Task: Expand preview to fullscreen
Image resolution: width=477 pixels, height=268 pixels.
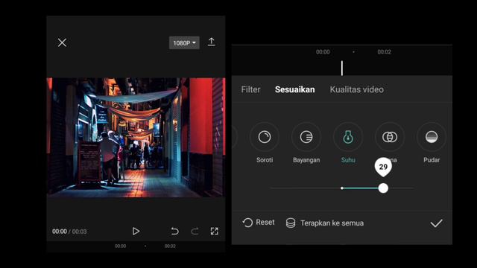Action: tap(215, 232)
